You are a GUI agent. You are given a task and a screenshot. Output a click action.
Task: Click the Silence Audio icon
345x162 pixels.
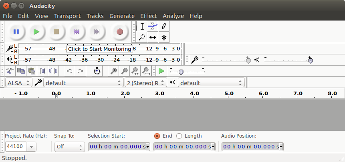pos(53,71)
